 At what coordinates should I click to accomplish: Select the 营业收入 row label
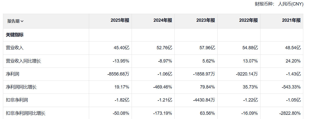(15, 48)
